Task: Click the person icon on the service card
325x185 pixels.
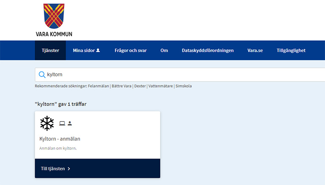Action: pos(70,123)
